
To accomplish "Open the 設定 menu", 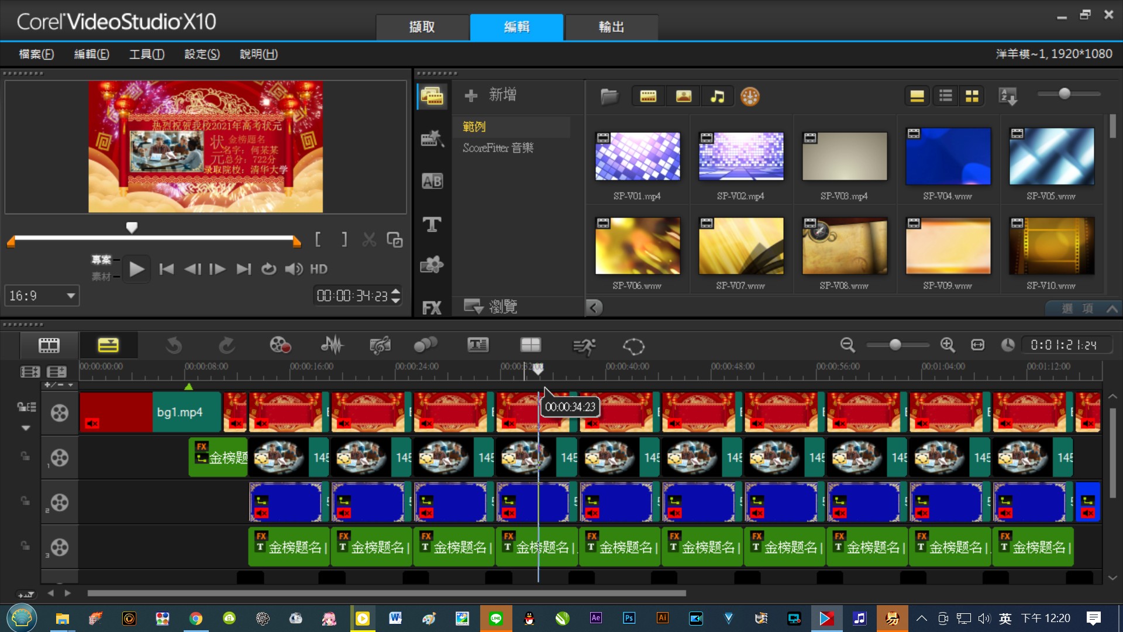I will 202,54.
